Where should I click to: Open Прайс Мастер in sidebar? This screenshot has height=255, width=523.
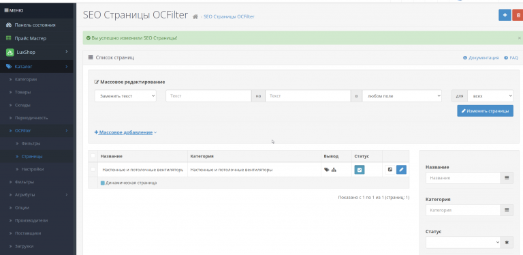click(x=31, y=38)
